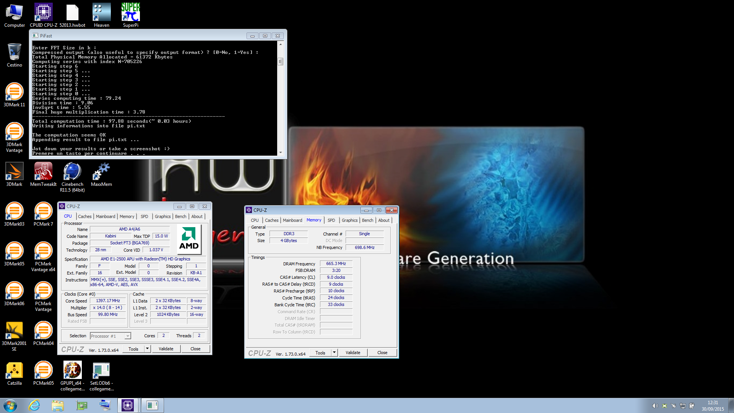Switch to Graphics tab in right CPU-Z
This screenshot has height=413, width=734.
(x=349, y=220)
